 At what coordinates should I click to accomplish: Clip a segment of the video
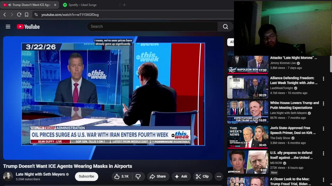pyautogui.click(x=202, y=176)
